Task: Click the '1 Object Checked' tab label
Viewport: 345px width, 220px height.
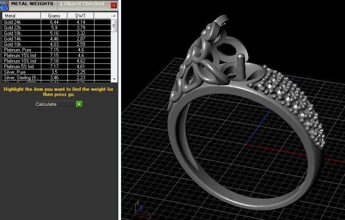Action: click(82, 4)
